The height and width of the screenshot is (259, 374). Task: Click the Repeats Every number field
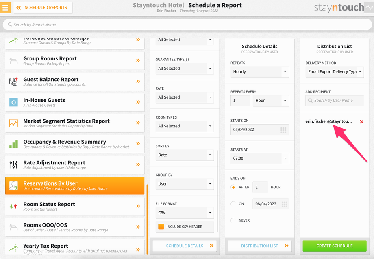point(240,101)
